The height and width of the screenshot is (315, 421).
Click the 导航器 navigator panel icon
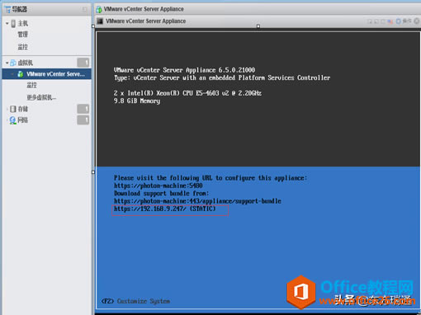tap(7, 9)
